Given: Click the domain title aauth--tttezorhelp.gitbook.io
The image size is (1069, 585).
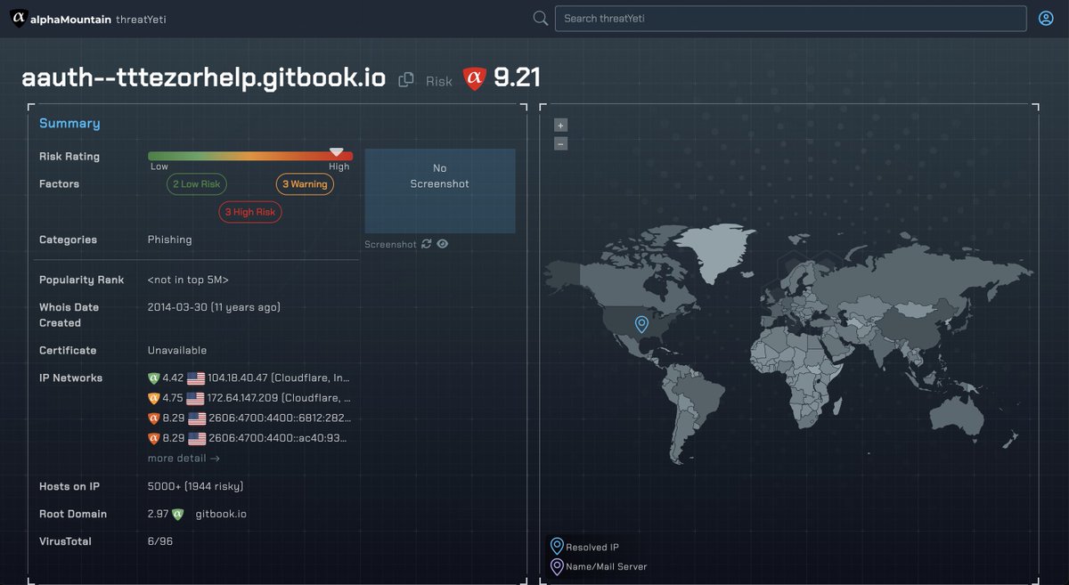Looking at the screenshot, I should click(x=204, y=78).
